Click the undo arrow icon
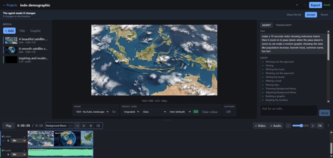The image size is (333, 158). click(x=297, y=5)
